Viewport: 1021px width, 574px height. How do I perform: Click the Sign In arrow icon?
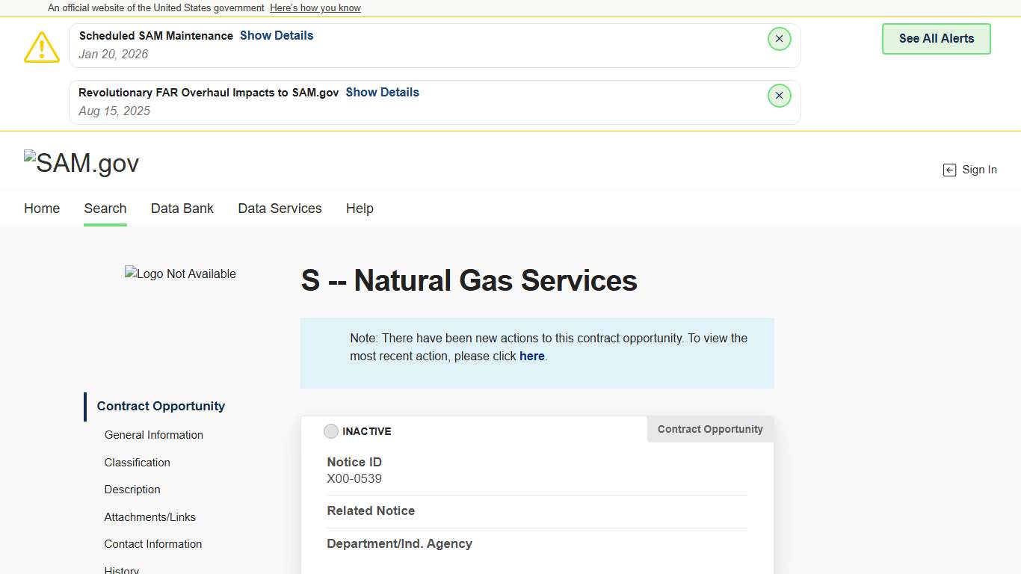(949, 170)
